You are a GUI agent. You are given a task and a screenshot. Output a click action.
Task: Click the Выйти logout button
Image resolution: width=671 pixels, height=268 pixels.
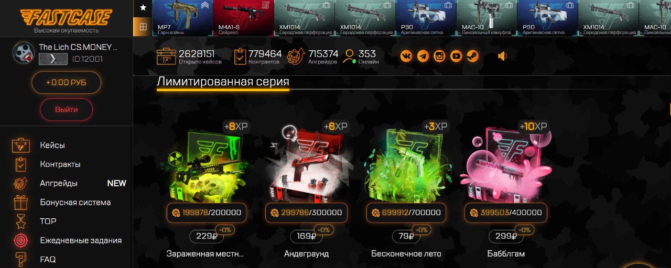tap(66, 109)
